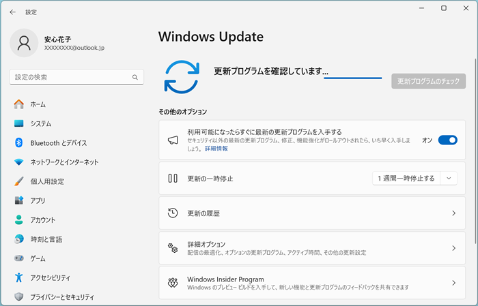Image resolution: width=478 pixels, height=306 pixels.
Task: Open 時刻と言語 settings page
Action: point(46,239)
